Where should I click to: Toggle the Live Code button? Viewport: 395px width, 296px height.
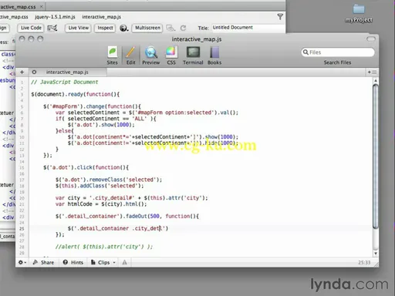pos(31,28)
